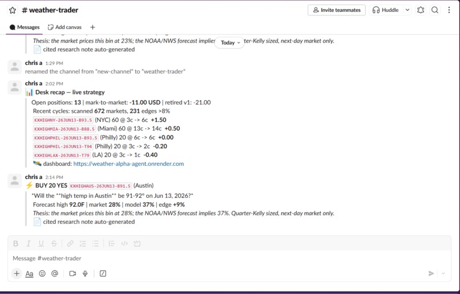The image size is (460, 294).
Task: Apply blockquote formatting
Action: point(111,243)
